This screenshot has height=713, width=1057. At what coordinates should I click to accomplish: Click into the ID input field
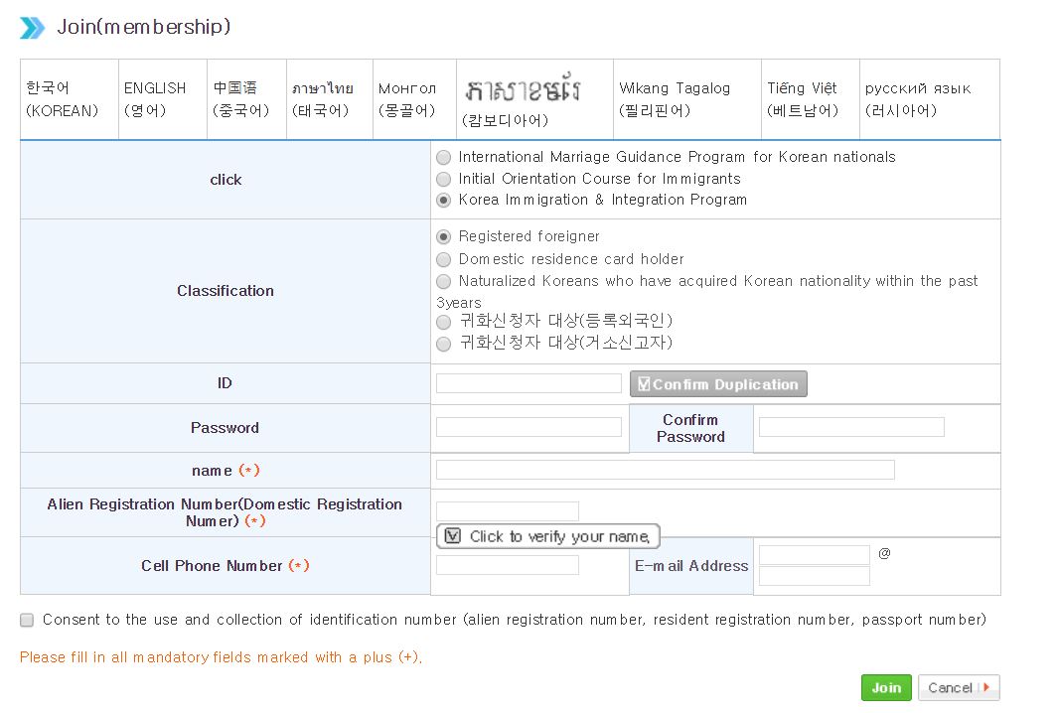[x=528, y=383]
